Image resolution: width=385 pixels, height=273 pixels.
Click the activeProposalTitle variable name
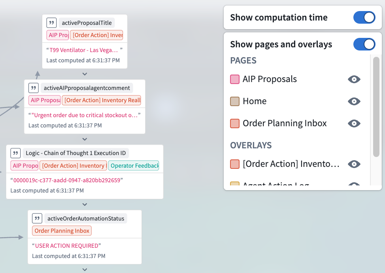pos(87,23)
